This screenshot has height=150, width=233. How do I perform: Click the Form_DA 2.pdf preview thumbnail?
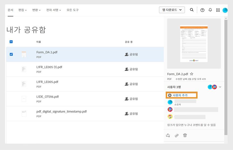(194, 44)
